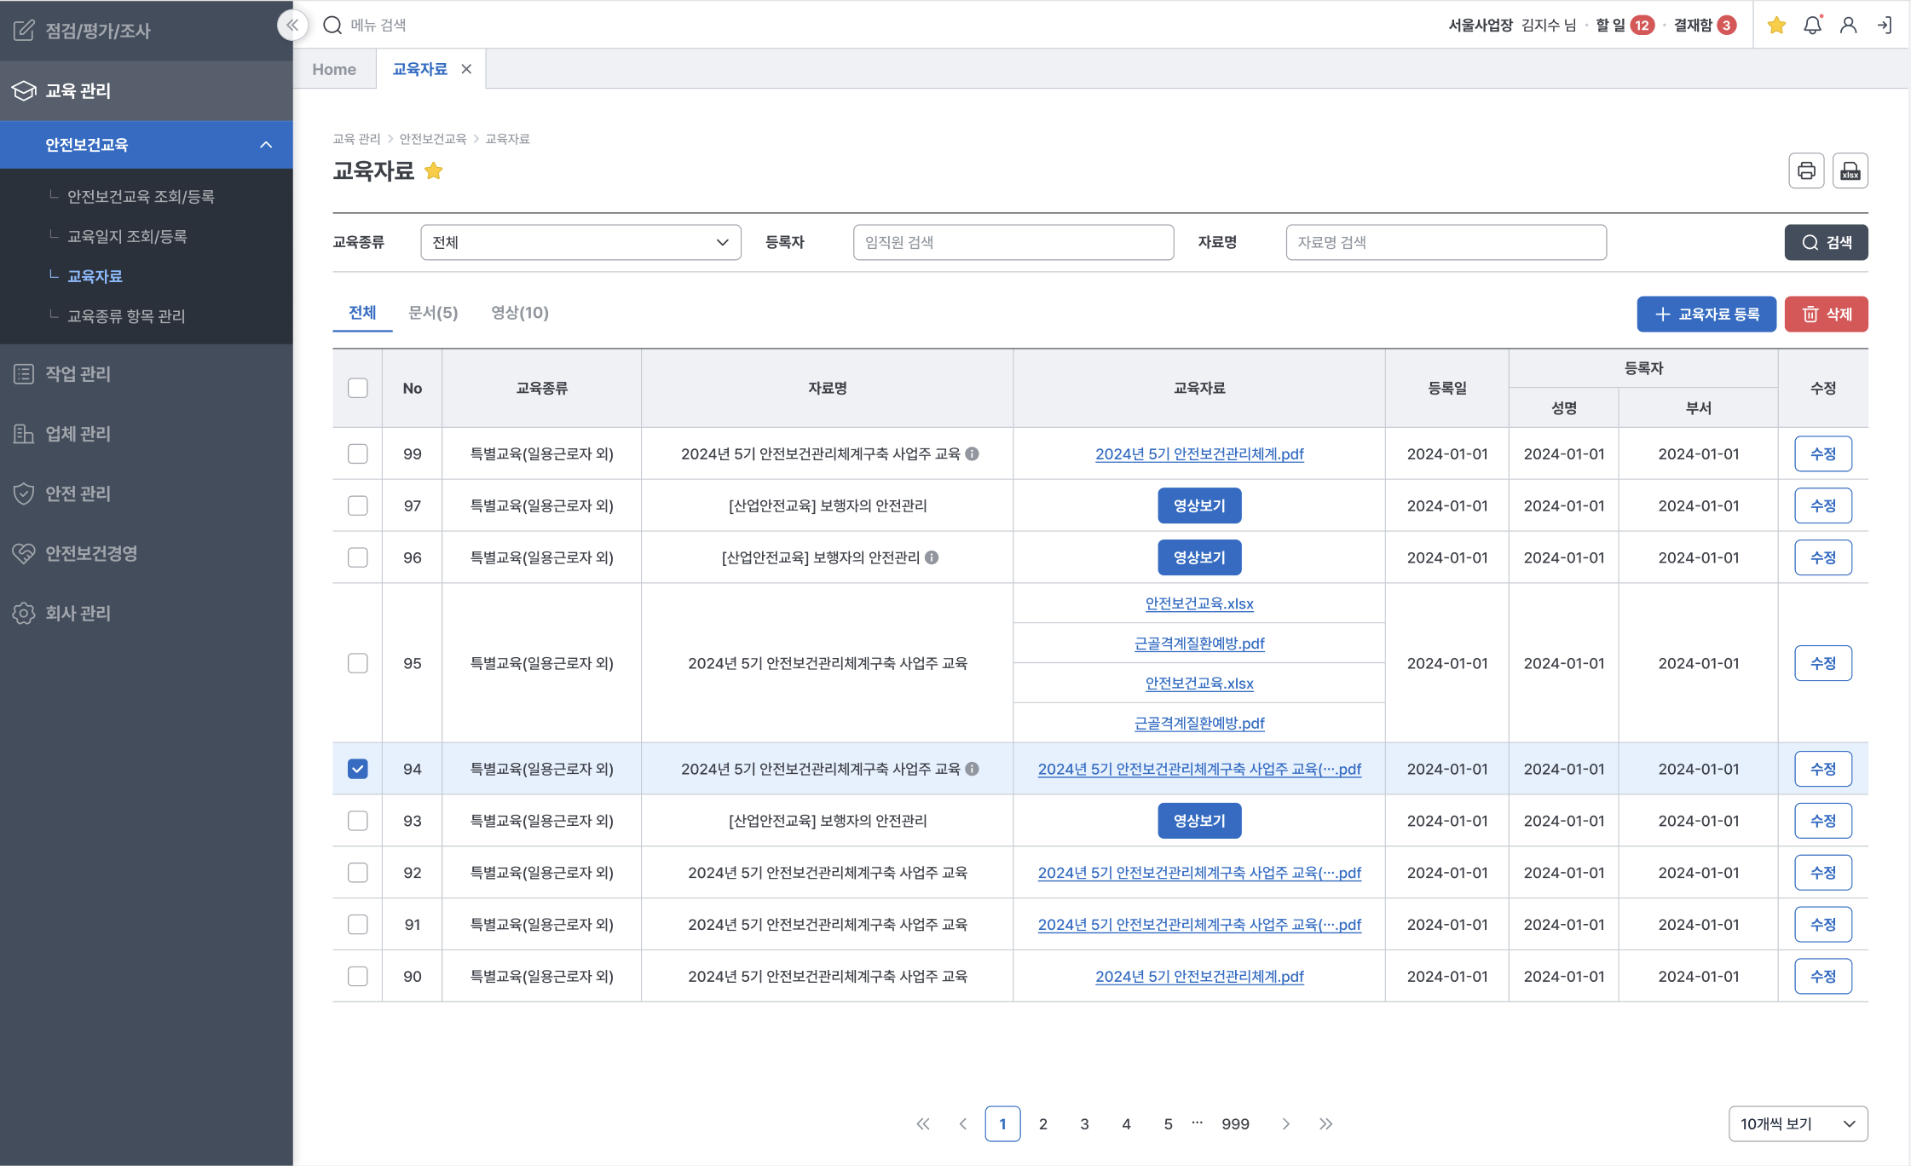Viewport: 1911px width, 1166px height.
Task: Open the 10개씩 보기 page size dropdown
Action: (x=1797, y=1123)
